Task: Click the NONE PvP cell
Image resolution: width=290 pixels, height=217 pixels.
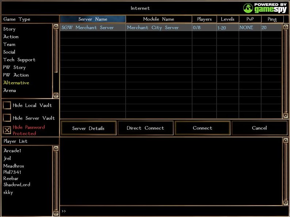Action: pos(250,27)
